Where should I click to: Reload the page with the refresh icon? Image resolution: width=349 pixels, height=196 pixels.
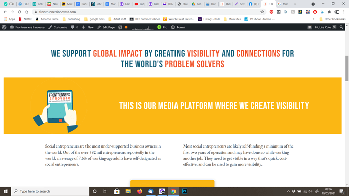pos(20,12)
